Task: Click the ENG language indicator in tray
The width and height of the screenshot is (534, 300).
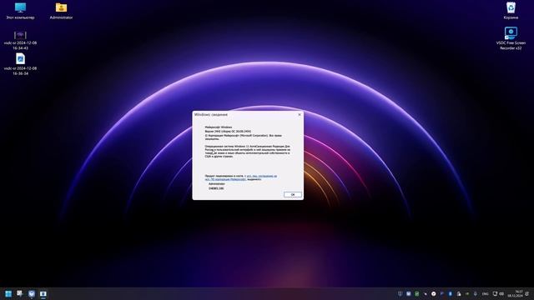Action: (x=486, y=294)
